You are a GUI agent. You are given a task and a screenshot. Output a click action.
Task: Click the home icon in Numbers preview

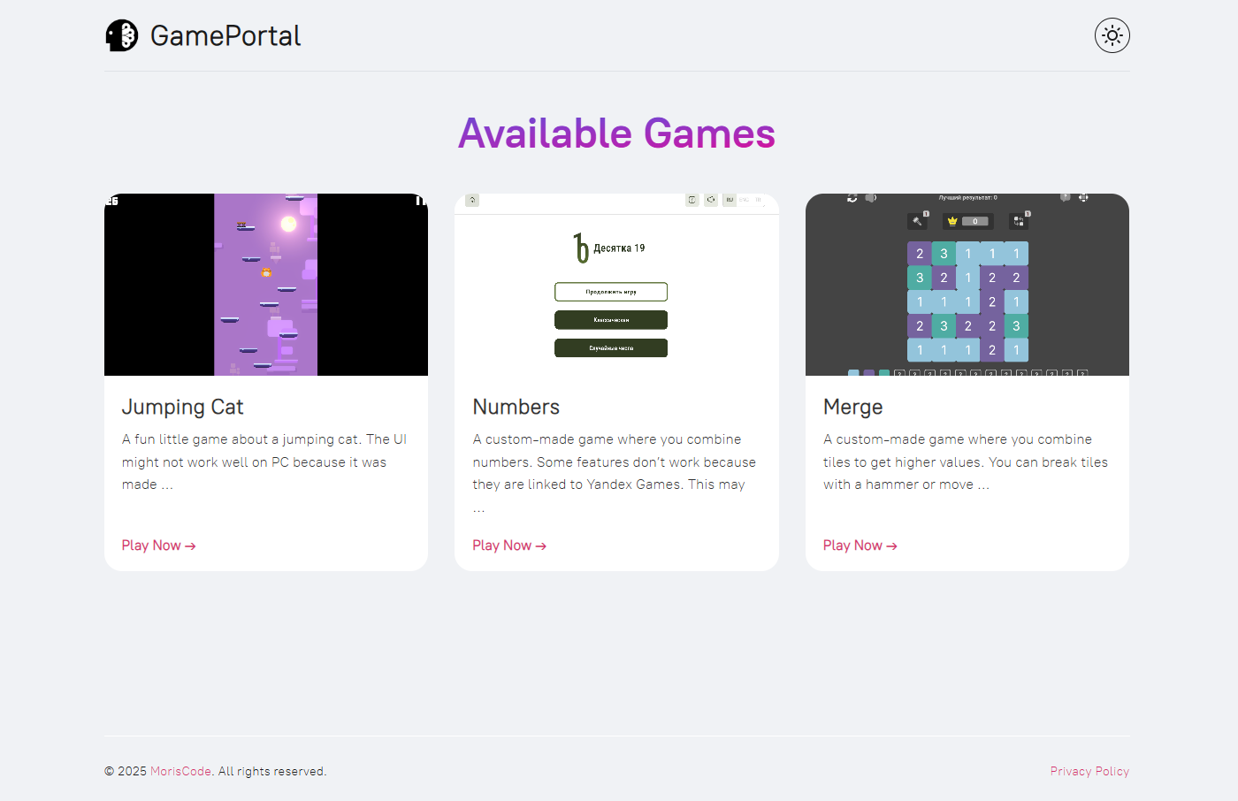(472, 201)
